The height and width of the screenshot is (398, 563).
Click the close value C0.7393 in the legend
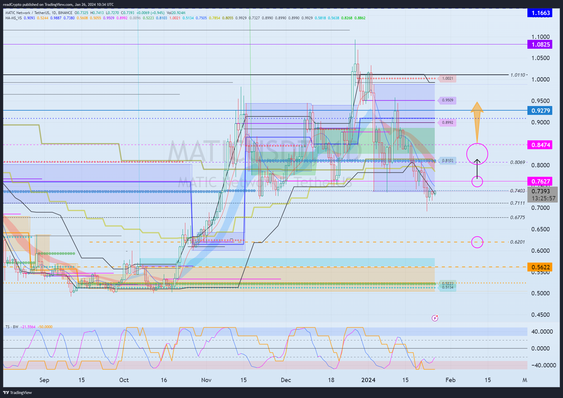[128, 13]
